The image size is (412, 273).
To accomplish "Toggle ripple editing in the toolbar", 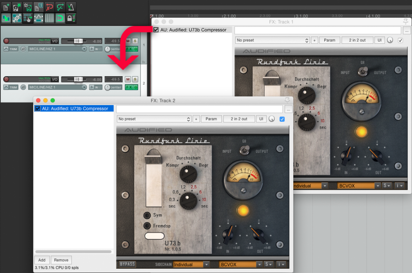I will (27, 18).
